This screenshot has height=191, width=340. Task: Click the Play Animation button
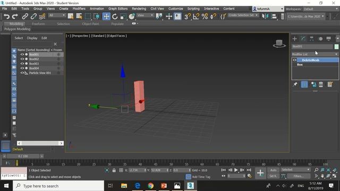click(236, 170)
